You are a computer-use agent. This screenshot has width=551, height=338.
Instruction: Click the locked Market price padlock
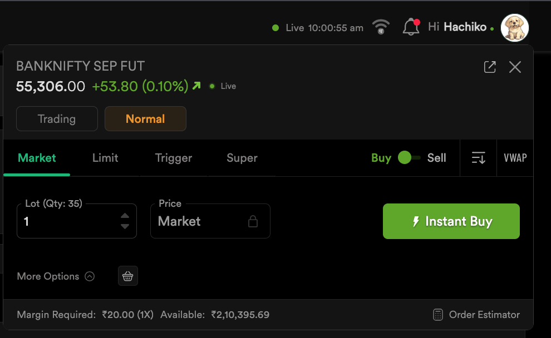(253, 221)
